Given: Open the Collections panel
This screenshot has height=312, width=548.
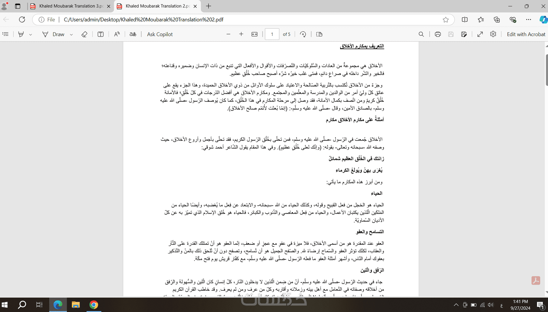Looking at the screenshot, I should click(497, 20).
